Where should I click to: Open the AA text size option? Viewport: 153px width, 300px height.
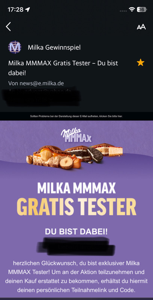[141, 27]
